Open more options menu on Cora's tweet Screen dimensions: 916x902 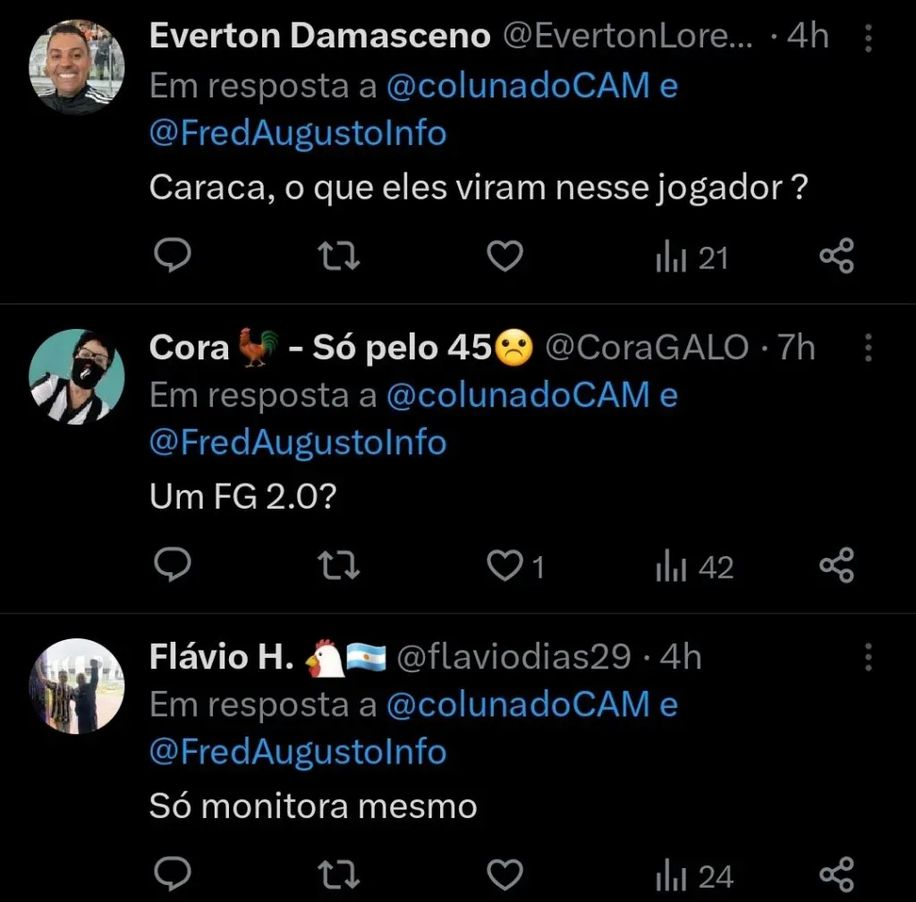867,348
